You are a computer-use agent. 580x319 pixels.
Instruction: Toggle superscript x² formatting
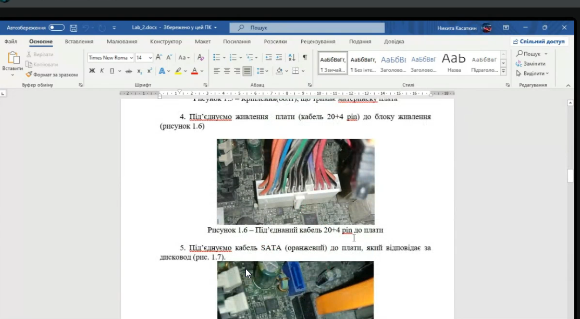(150, 71)
